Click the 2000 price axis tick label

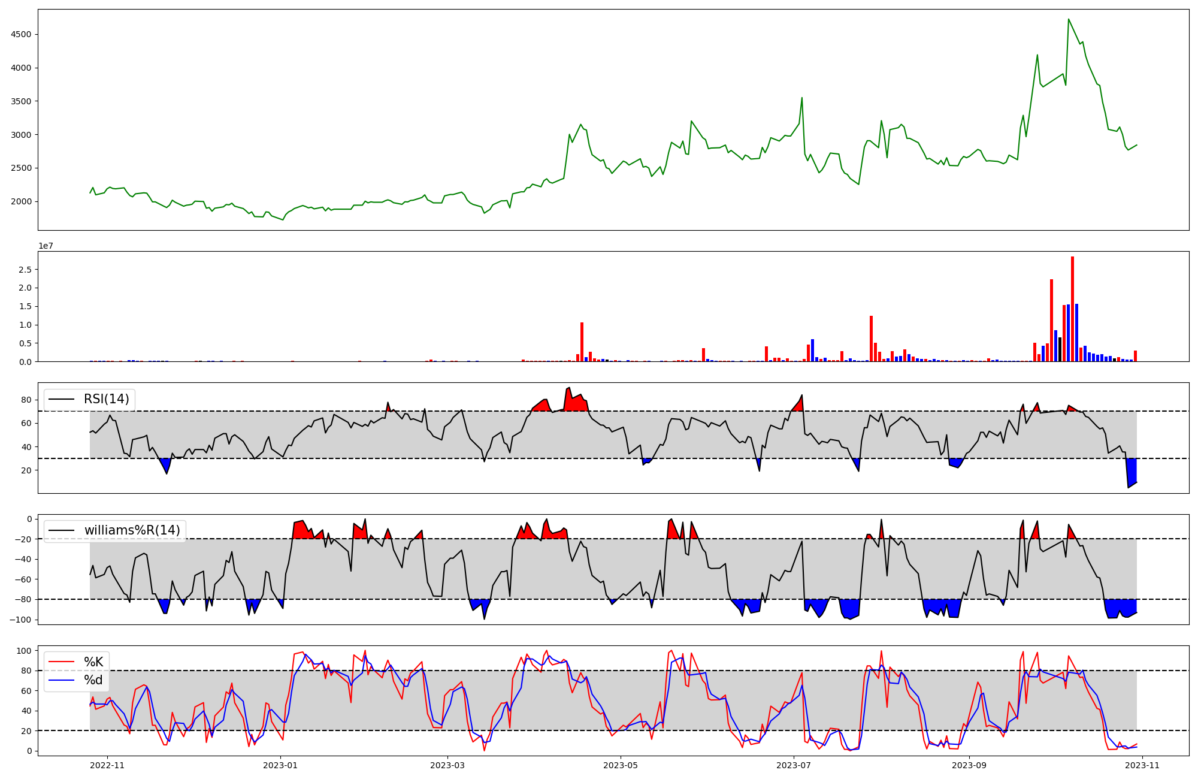click(21, 201)
